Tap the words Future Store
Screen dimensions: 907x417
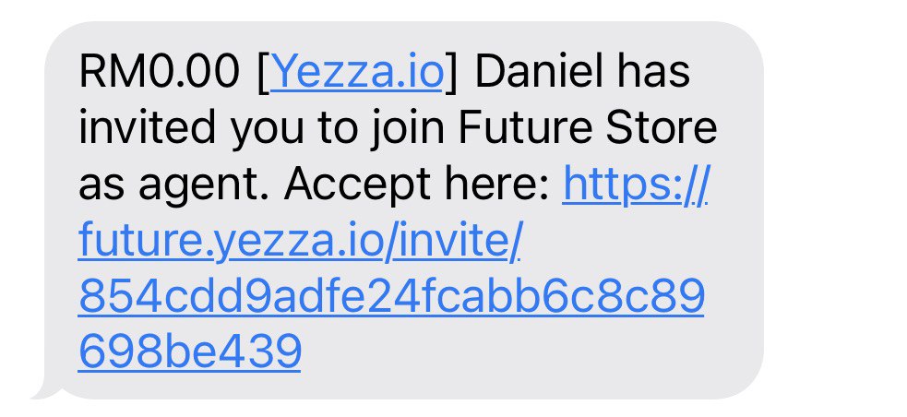point(587,127)
